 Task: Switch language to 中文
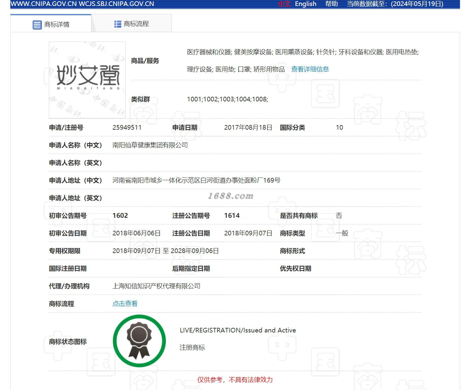coord(284,4)
